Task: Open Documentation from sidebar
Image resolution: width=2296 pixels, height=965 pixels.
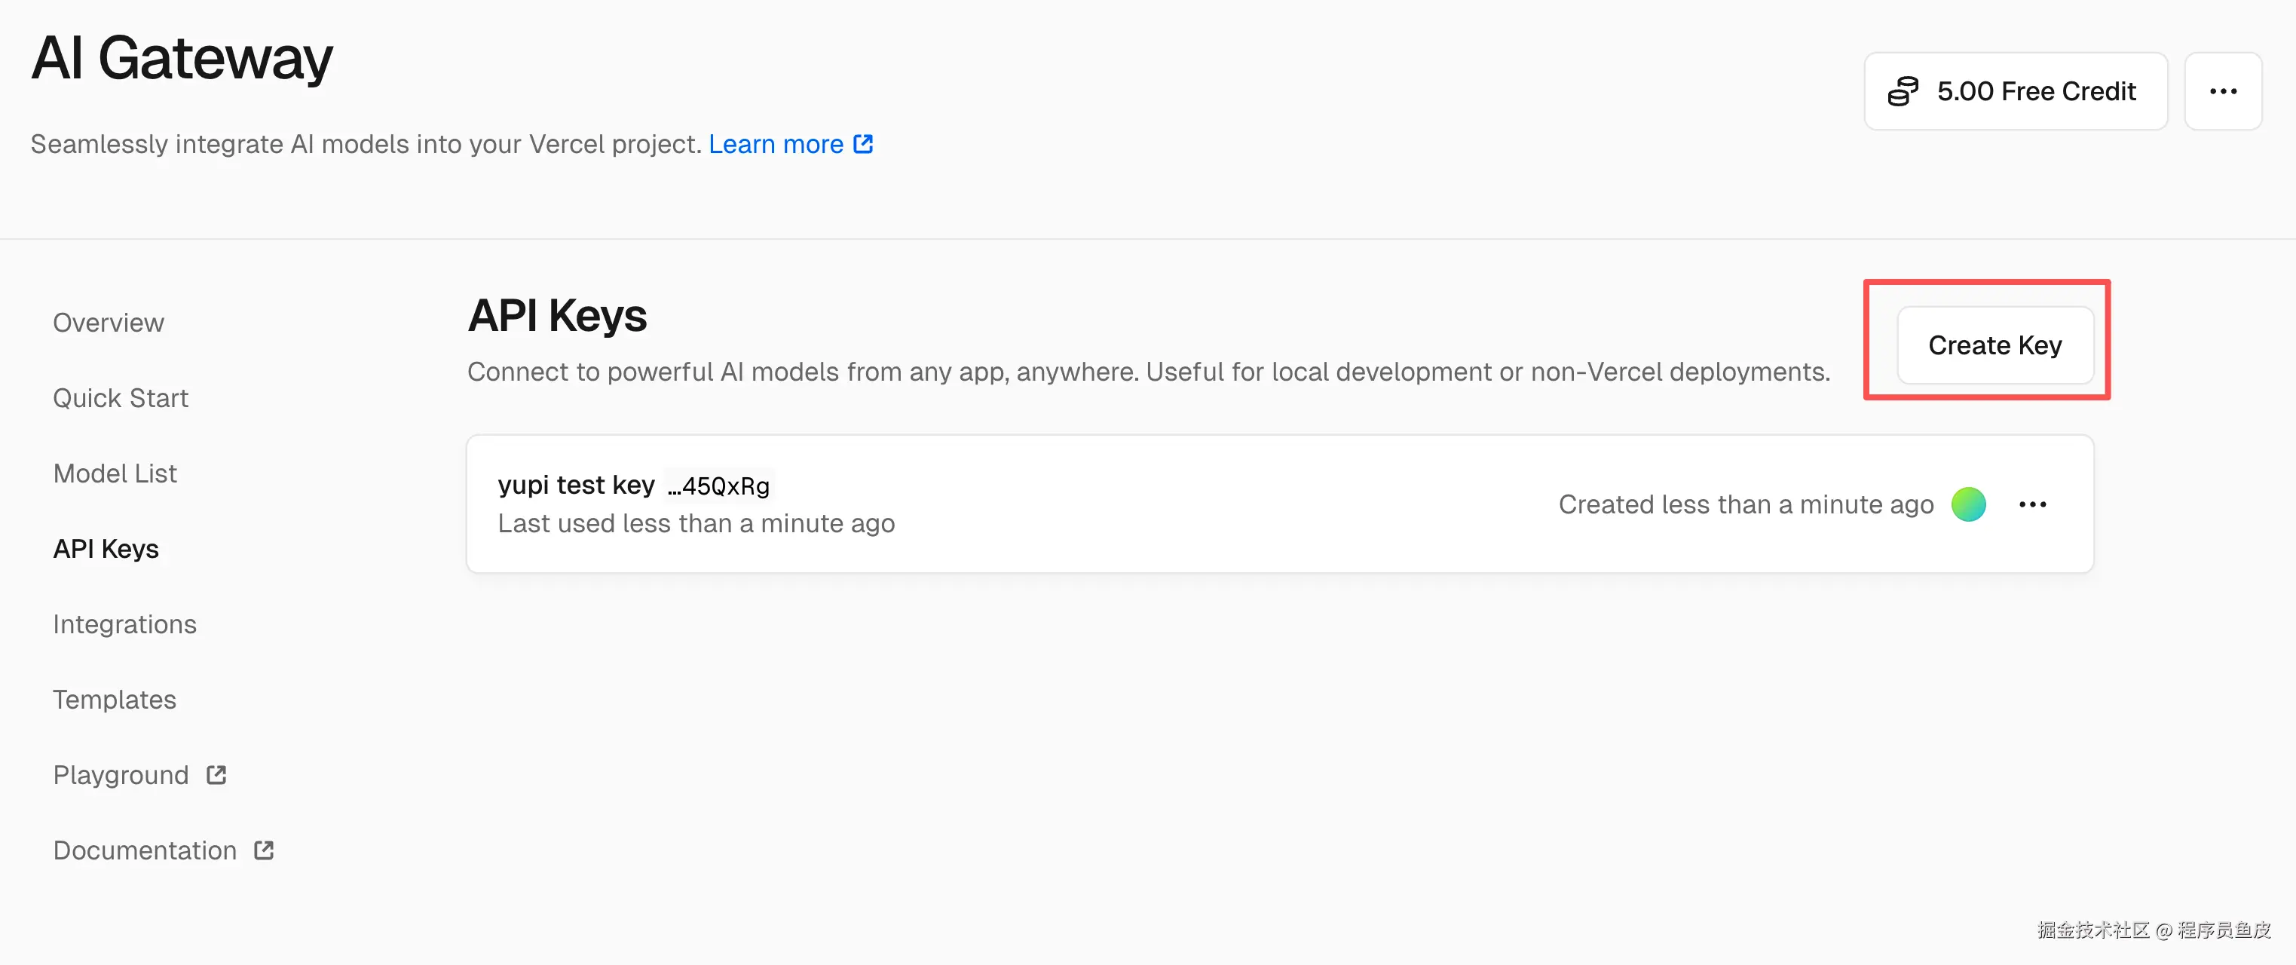Action: [x=145, y=850]
